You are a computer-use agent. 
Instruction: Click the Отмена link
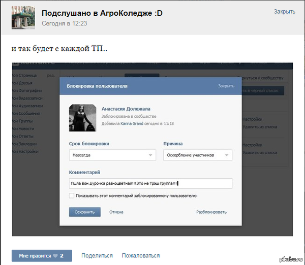click(x=116, y=212)
